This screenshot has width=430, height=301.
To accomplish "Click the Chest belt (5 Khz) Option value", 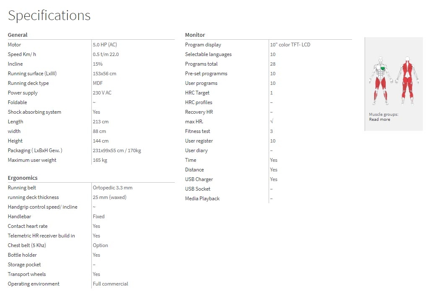I will click(x=100, y=245).
